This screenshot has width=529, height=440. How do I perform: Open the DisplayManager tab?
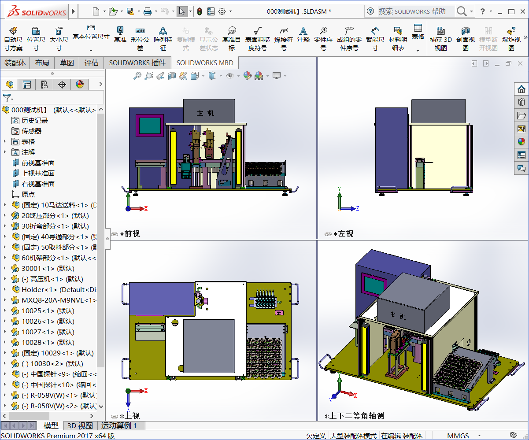coord(80,84)
